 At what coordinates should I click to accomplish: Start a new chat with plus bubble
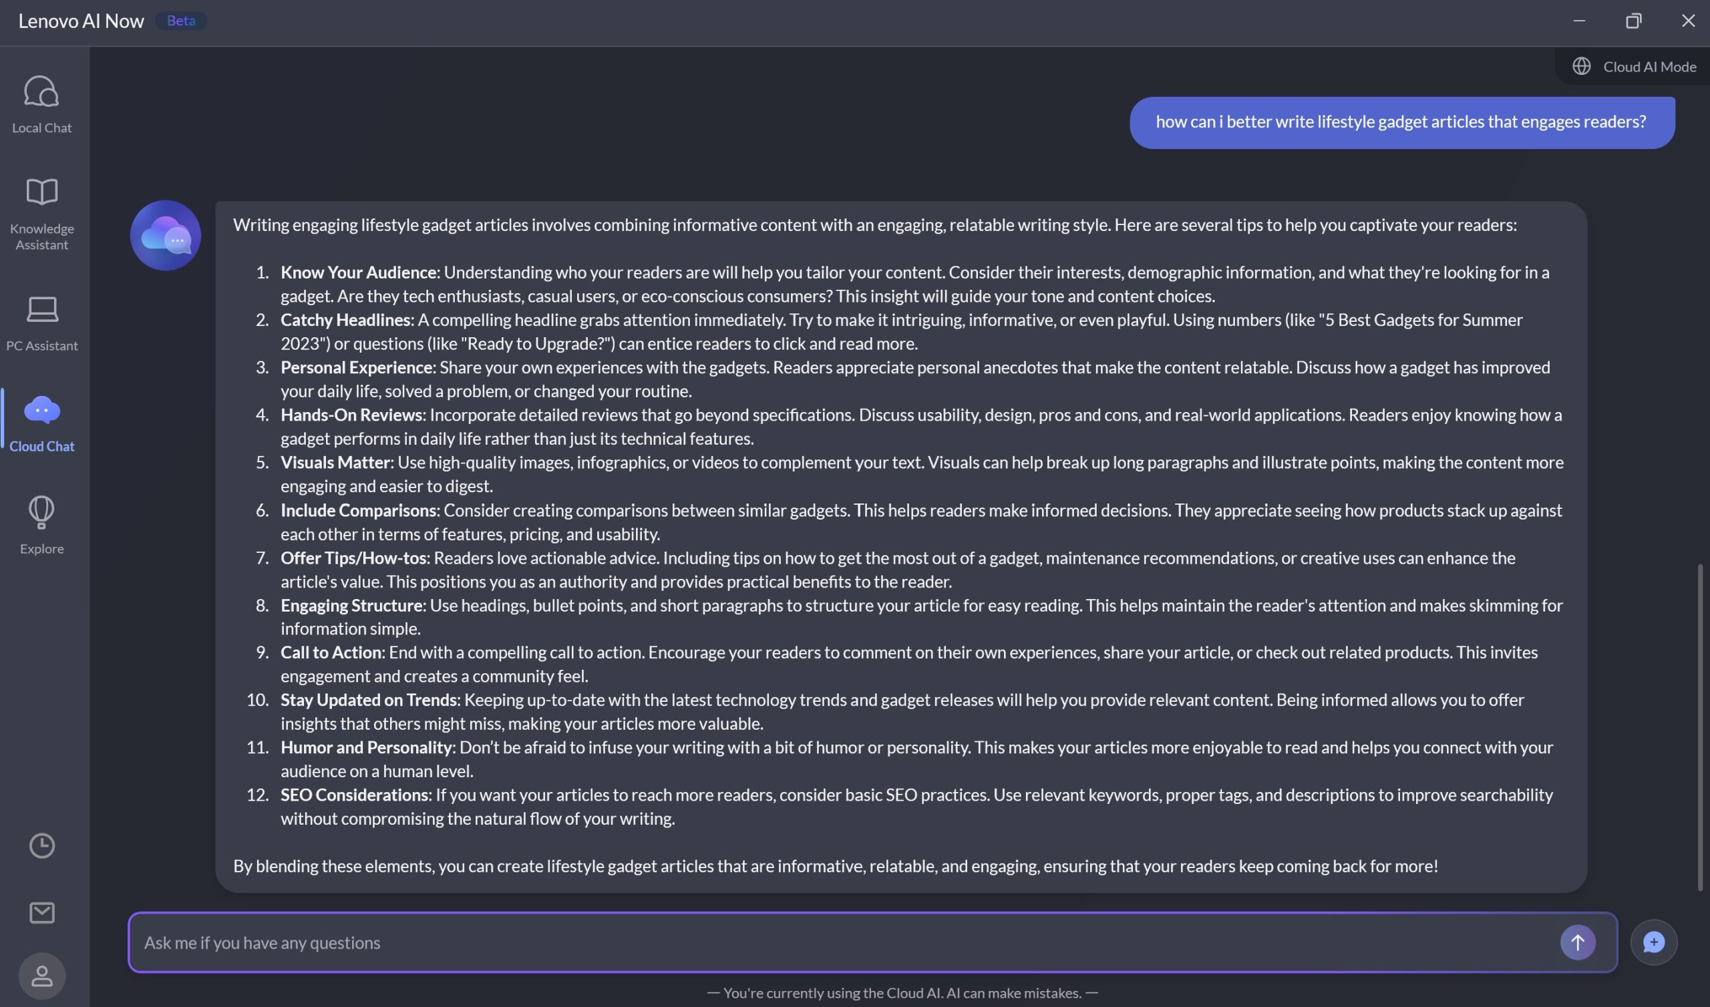[x=1653, y=942]
